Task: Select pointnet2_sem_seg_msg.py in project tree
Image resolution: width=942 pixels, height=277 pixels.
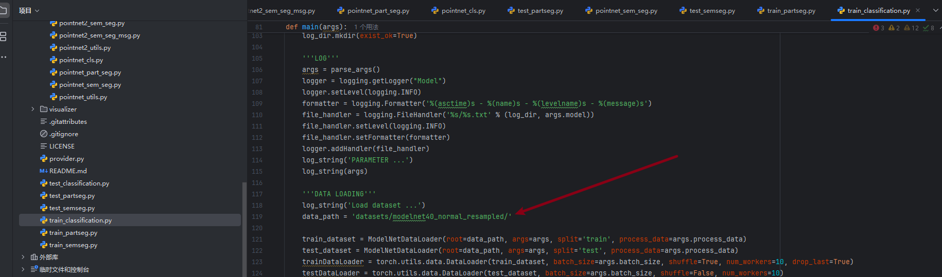Action: coord(99,35)
